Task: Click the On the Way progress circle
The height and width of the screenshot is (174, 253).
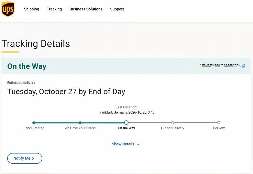Action: [126, 123]
